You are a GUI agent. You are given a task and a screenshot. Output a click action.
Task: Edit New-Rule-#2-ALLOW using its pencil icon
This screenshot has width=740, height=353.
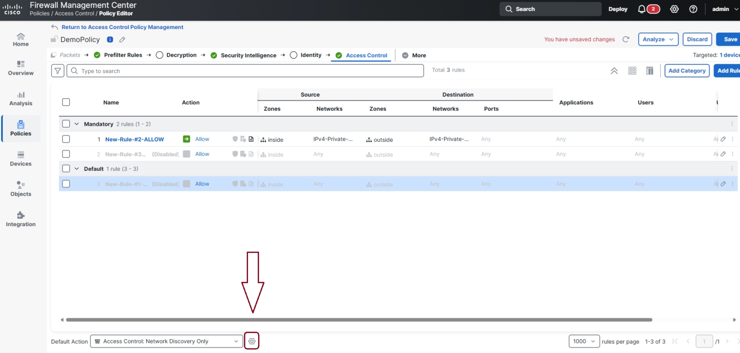tap(723, 139)
